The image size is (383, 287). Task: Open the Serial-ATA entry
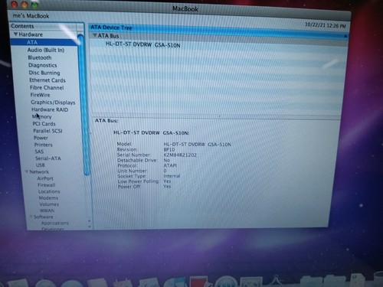click(48, 158)
